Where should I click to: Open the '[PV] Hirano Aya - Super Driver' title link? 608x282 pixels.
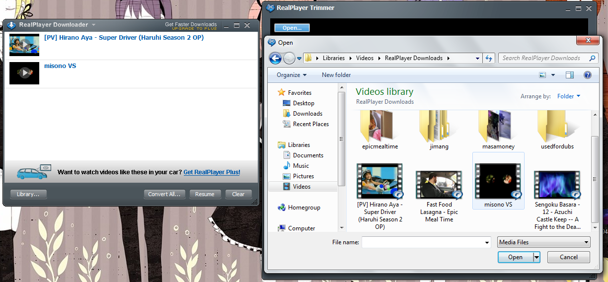pyautogui.click(x=124, y=38)
